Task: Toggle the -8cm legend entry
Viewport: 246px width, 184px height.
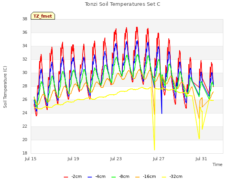Action: coord(120,176)
